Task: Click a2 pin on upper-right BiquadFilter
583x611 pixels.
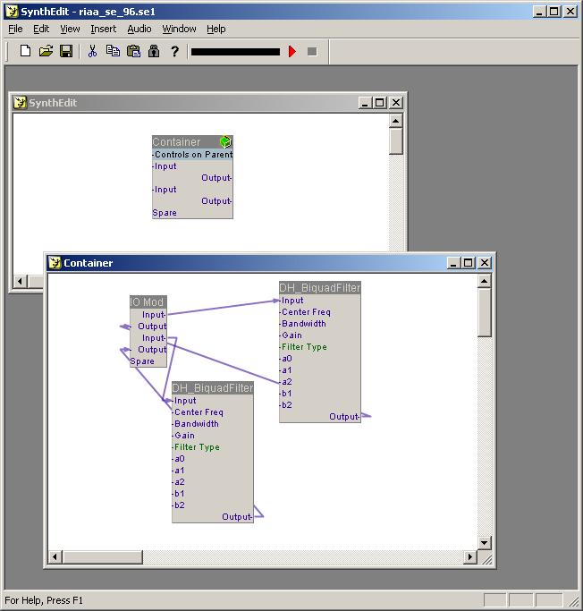Action: pyautogui.click(x=287, y=382)
